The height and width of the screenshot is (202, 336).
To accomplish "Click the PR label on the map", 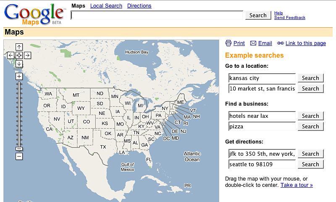I will [188, 186].
